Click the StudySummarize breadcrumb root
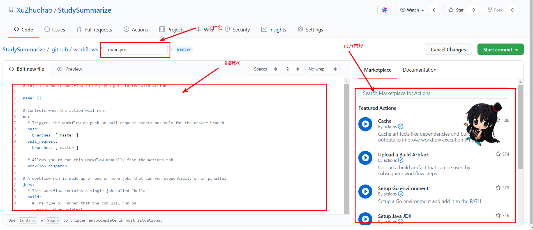The image size is (533, 230). [24, 49]
